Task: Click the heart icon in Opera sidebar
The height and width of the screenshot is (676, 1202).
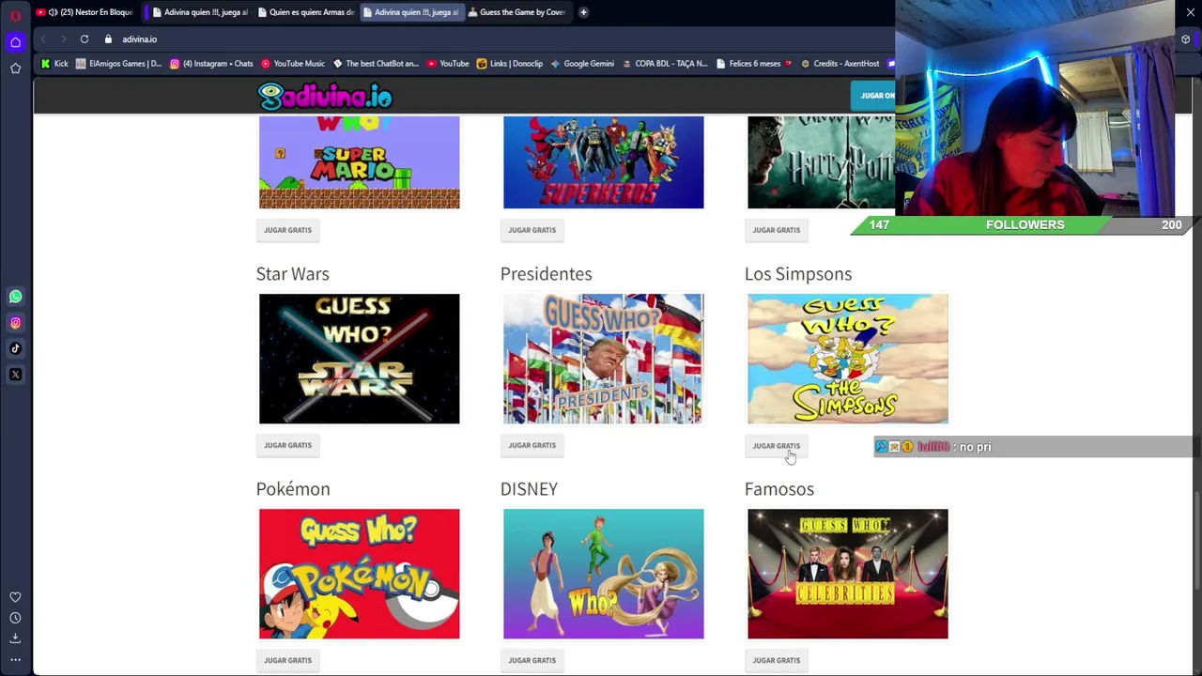Action: (15, 597)
